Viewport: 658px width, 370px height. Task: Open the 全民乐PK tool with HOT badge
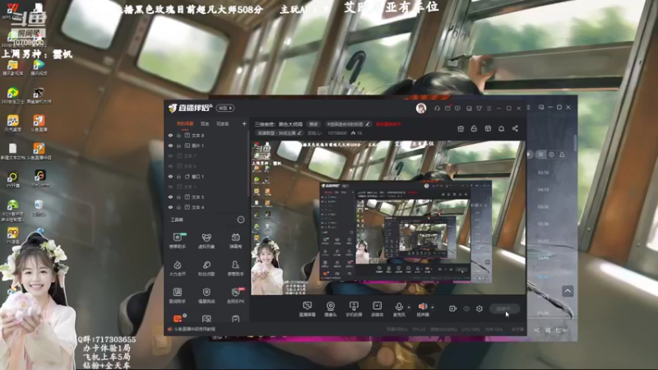point(235,296)
